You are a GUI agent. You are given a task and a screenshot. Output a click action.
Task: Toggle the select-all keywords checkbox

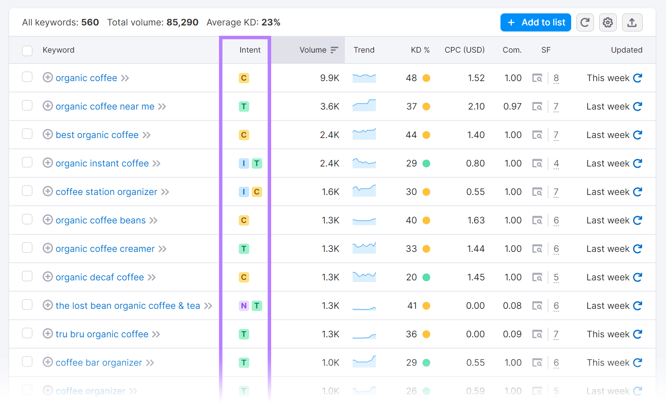pos(27,50)
